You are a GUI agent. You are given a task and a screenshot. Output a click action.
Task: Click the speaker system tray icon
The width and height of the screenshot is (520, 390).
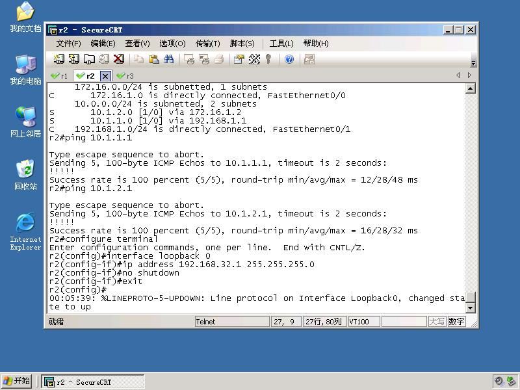(x=499, y=382)
